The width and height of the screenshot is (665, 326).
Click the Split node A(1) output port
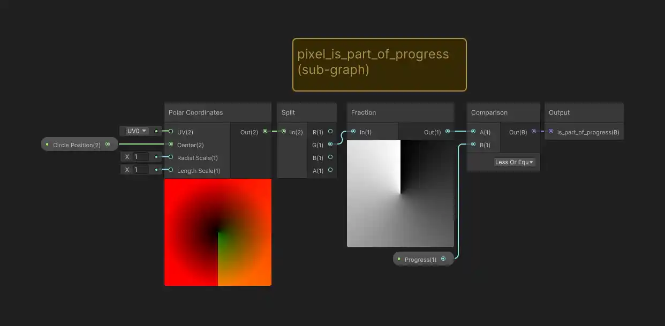coord(330,170)
